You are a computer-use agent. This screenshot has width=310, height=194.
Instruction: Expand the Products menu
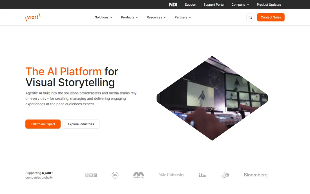click(130, 17)
